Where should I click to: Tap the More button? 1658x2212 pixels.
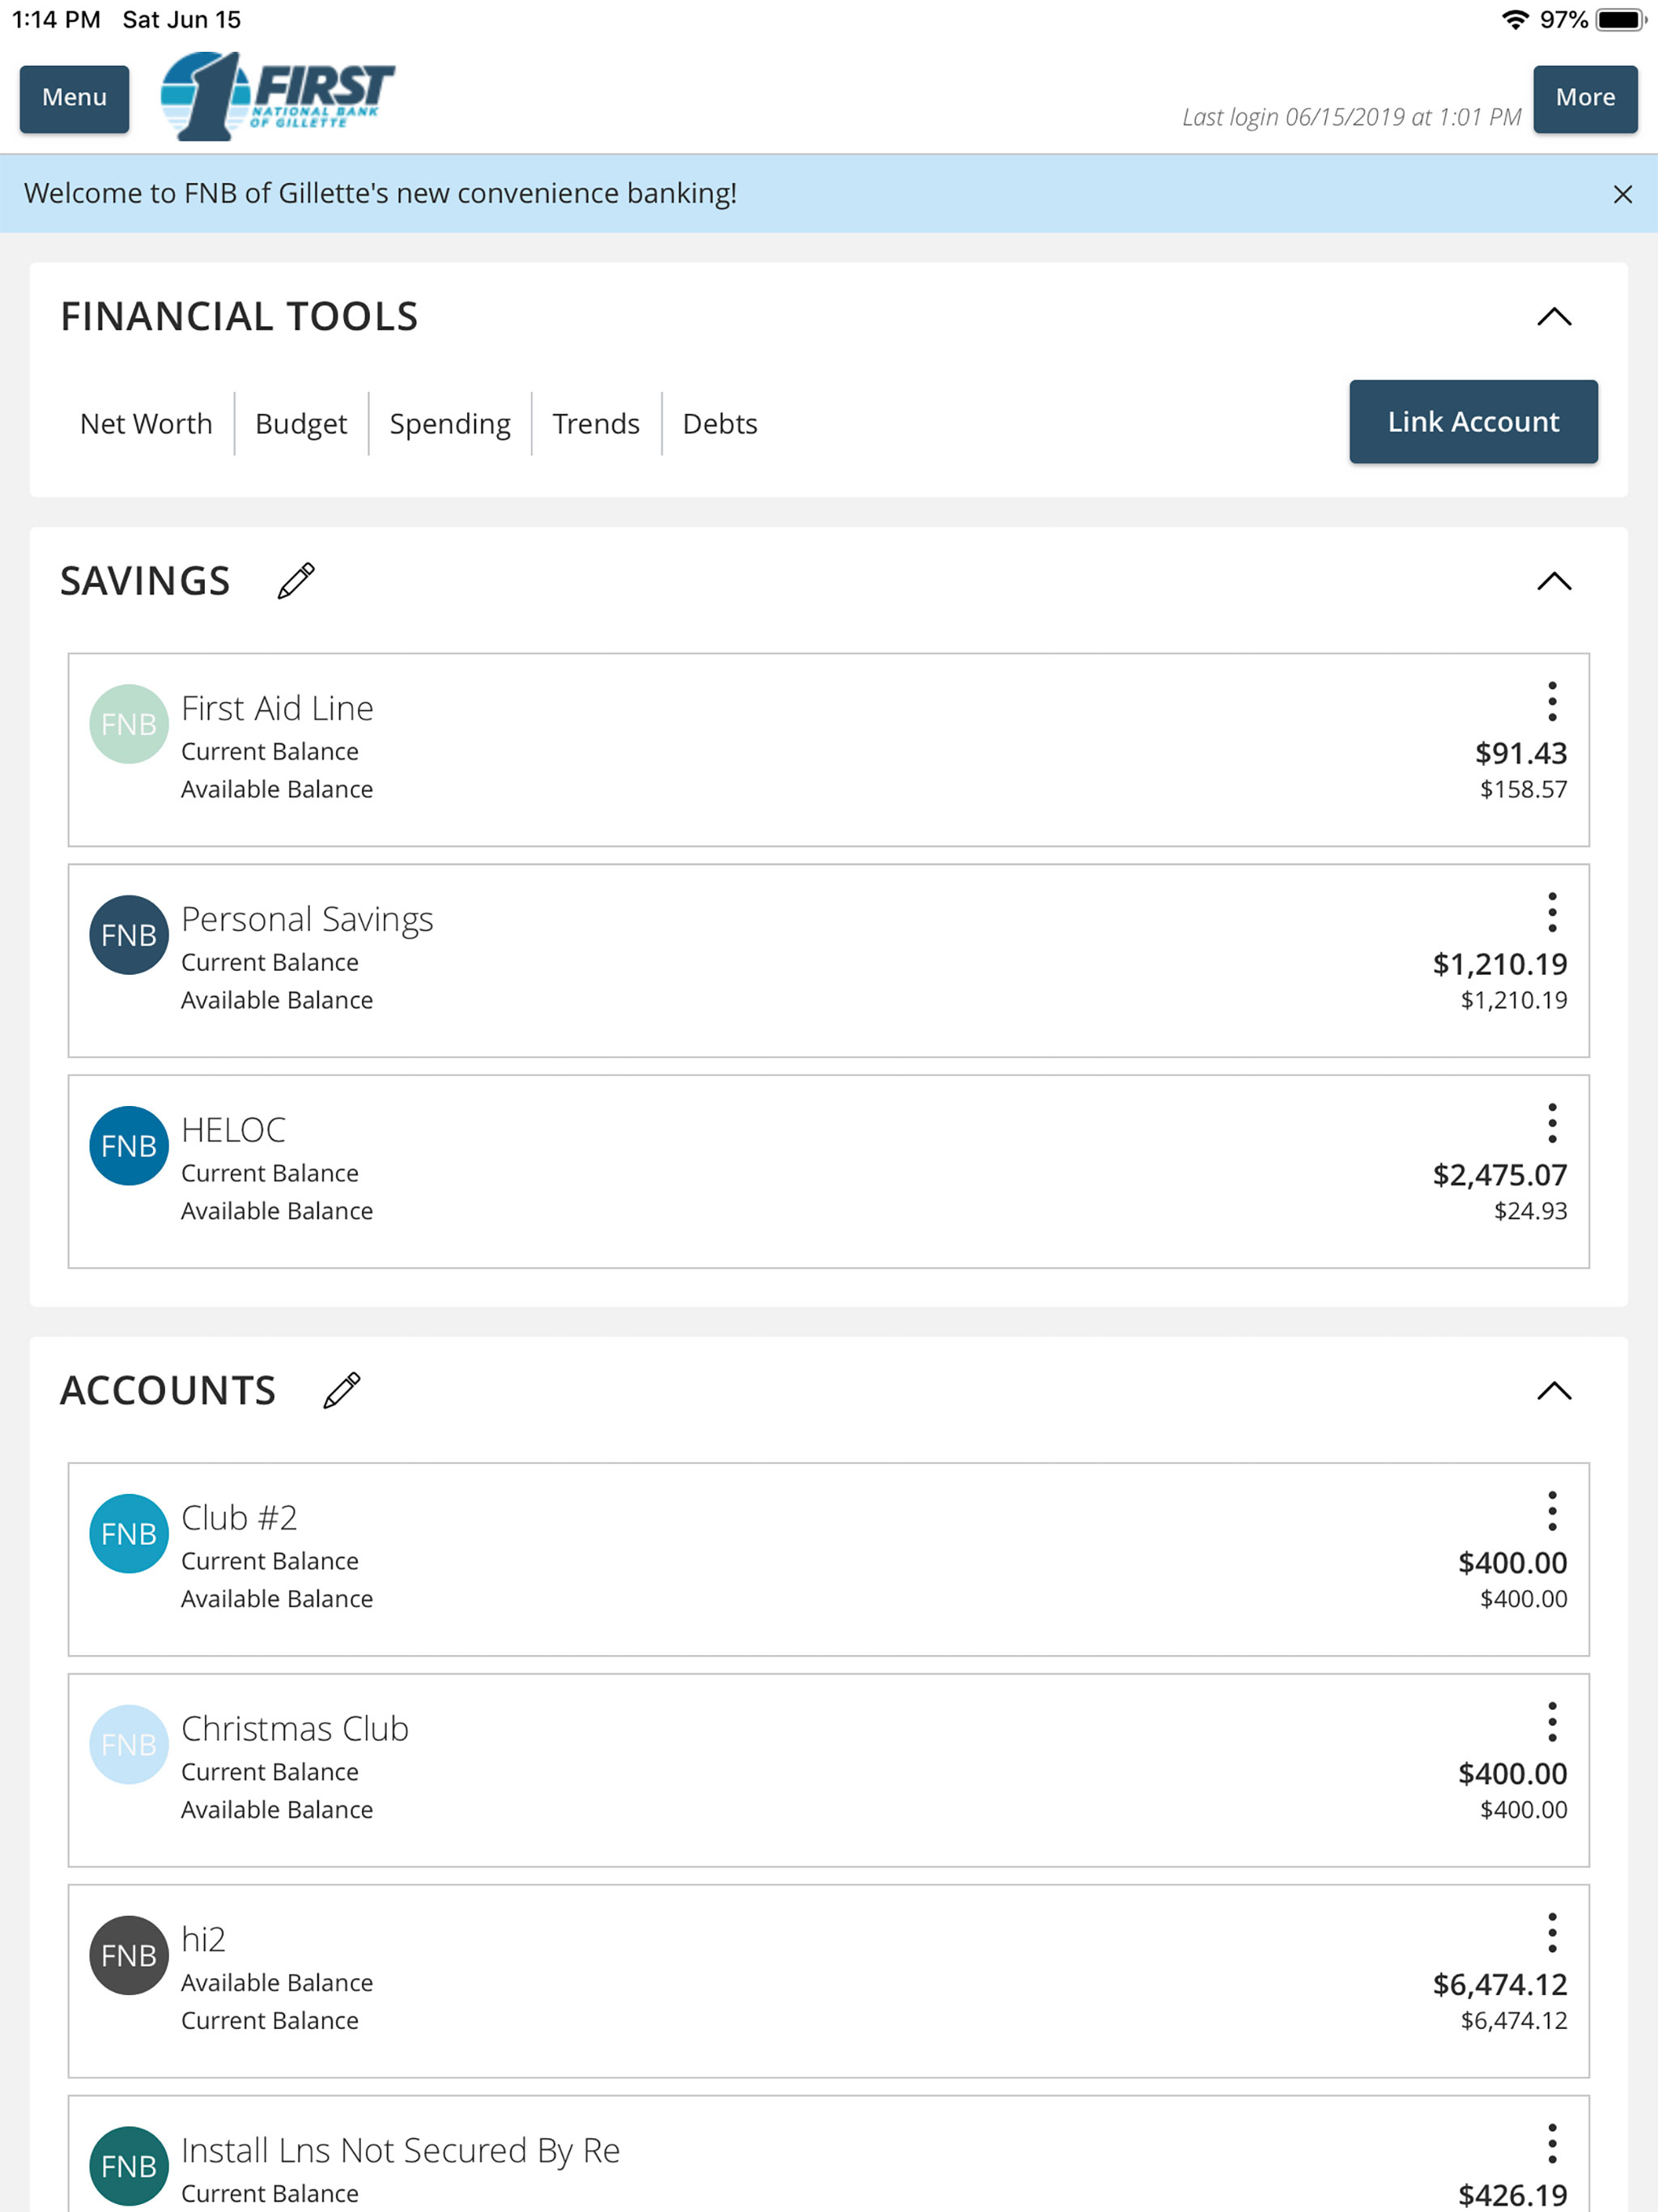coord(1585,99)
